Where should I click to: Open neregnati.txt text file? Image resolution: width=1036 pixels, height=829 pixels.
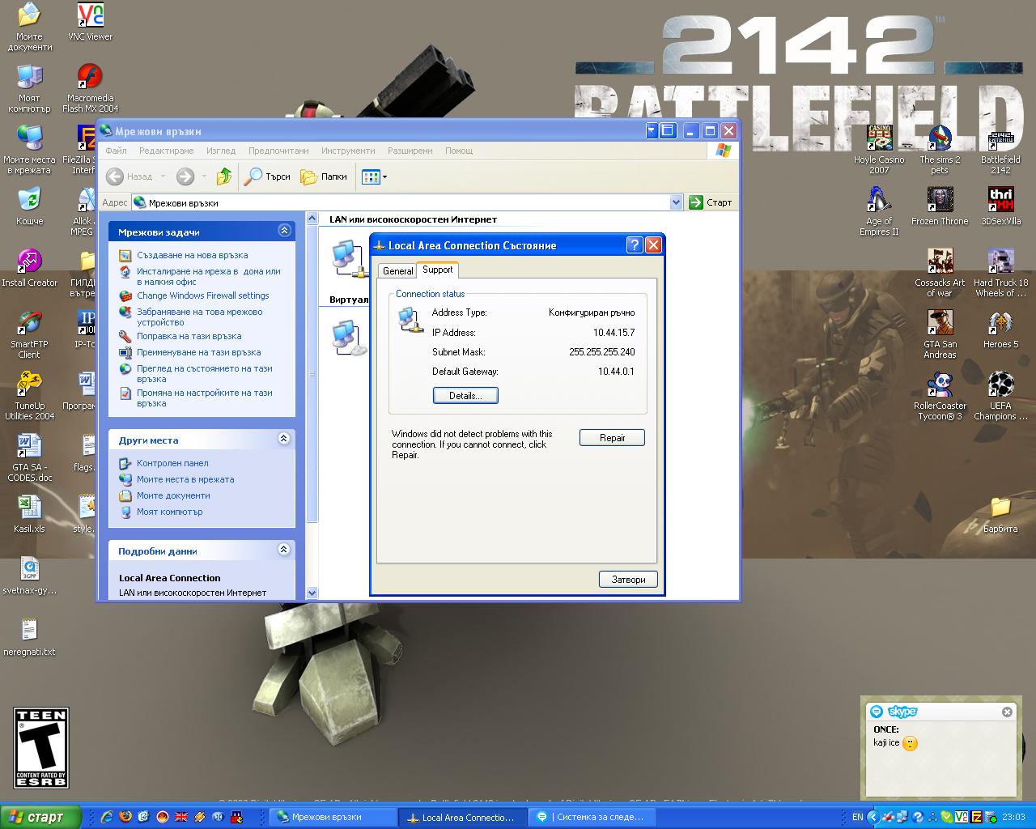point(29,637)
